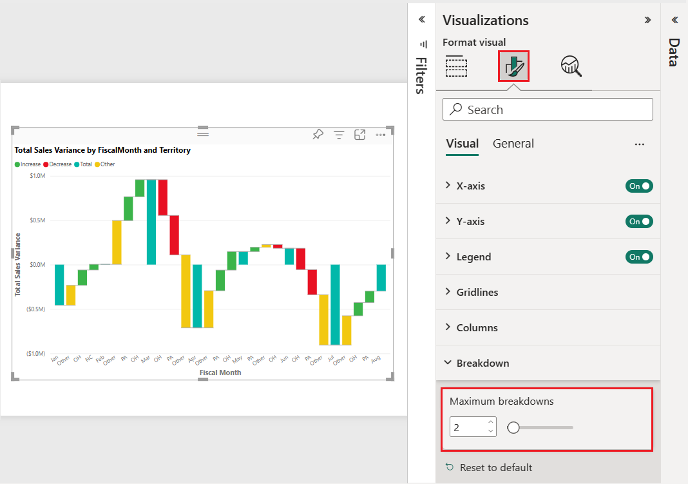Image resolution: width=688 pixels, height=484 pixels.
Task: Expand the Columns section
Action: point(448,327)
